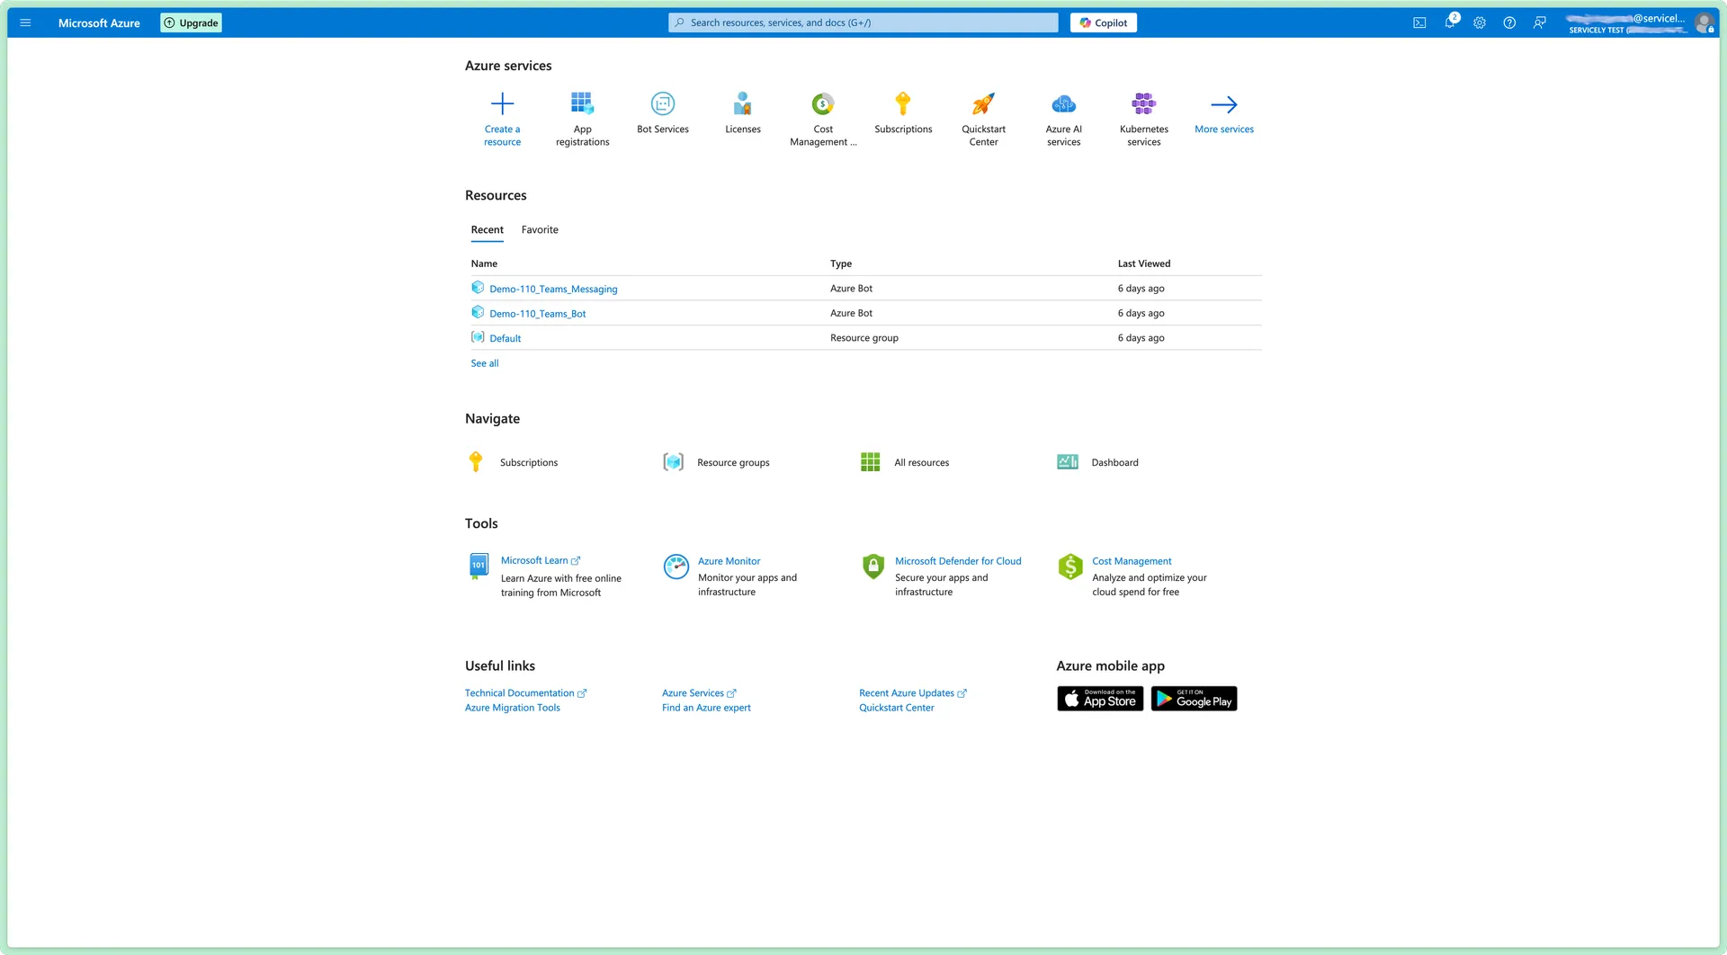Open the Licenses service icon
The height and width of the screenshot is (955, 1727).
pos(743,103)
